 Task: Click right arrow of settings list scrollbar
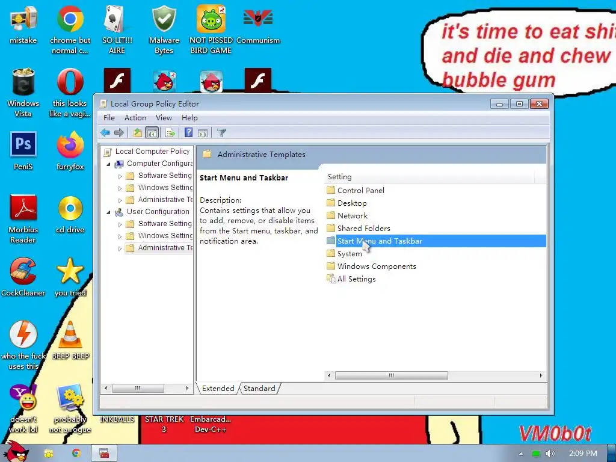541,375
